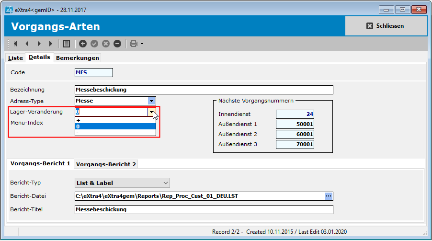Select the '+' option in Lager-Veränderung list

(115, 120)
